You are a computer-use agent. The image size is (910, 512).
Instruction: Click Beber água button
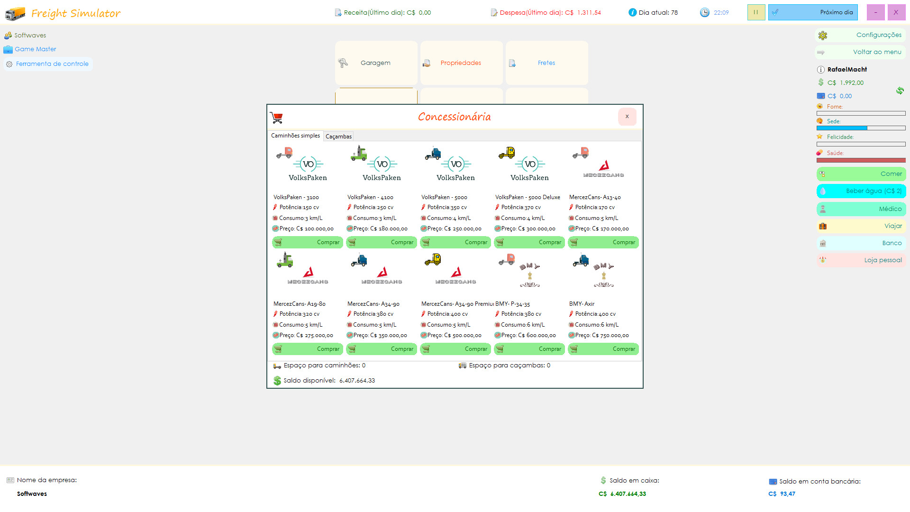[861, 191]
